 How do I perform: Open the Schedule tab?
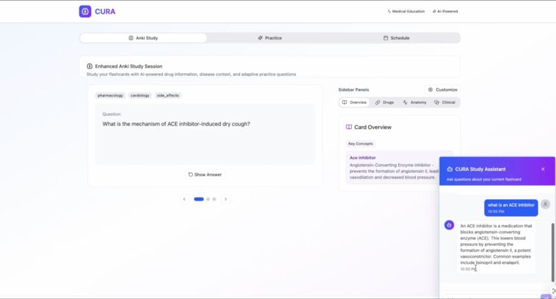click(397, 38)
